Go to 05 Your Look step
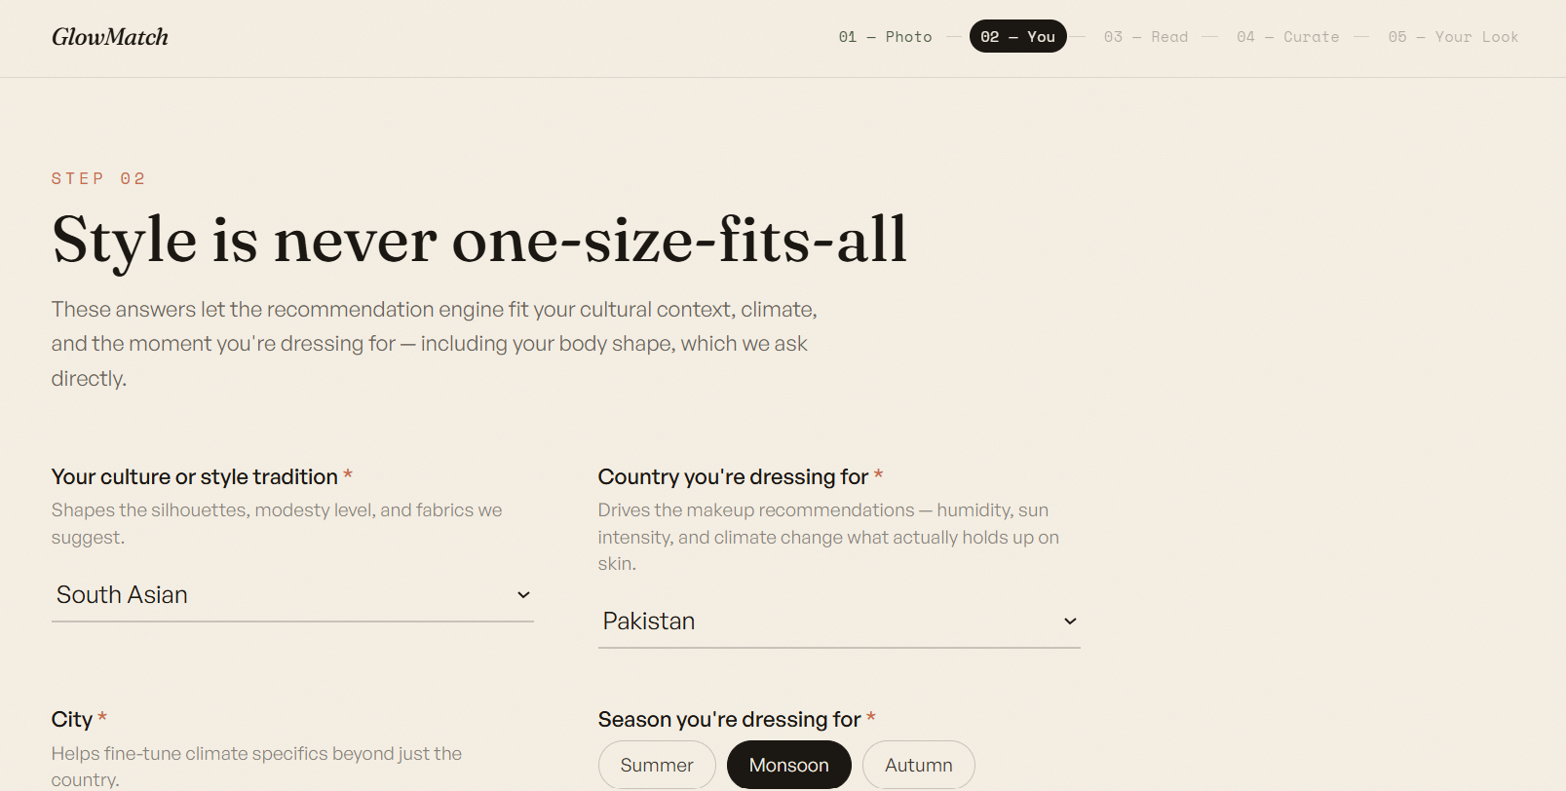The height and width of the screenshot is (791, 1566). 1453,37
